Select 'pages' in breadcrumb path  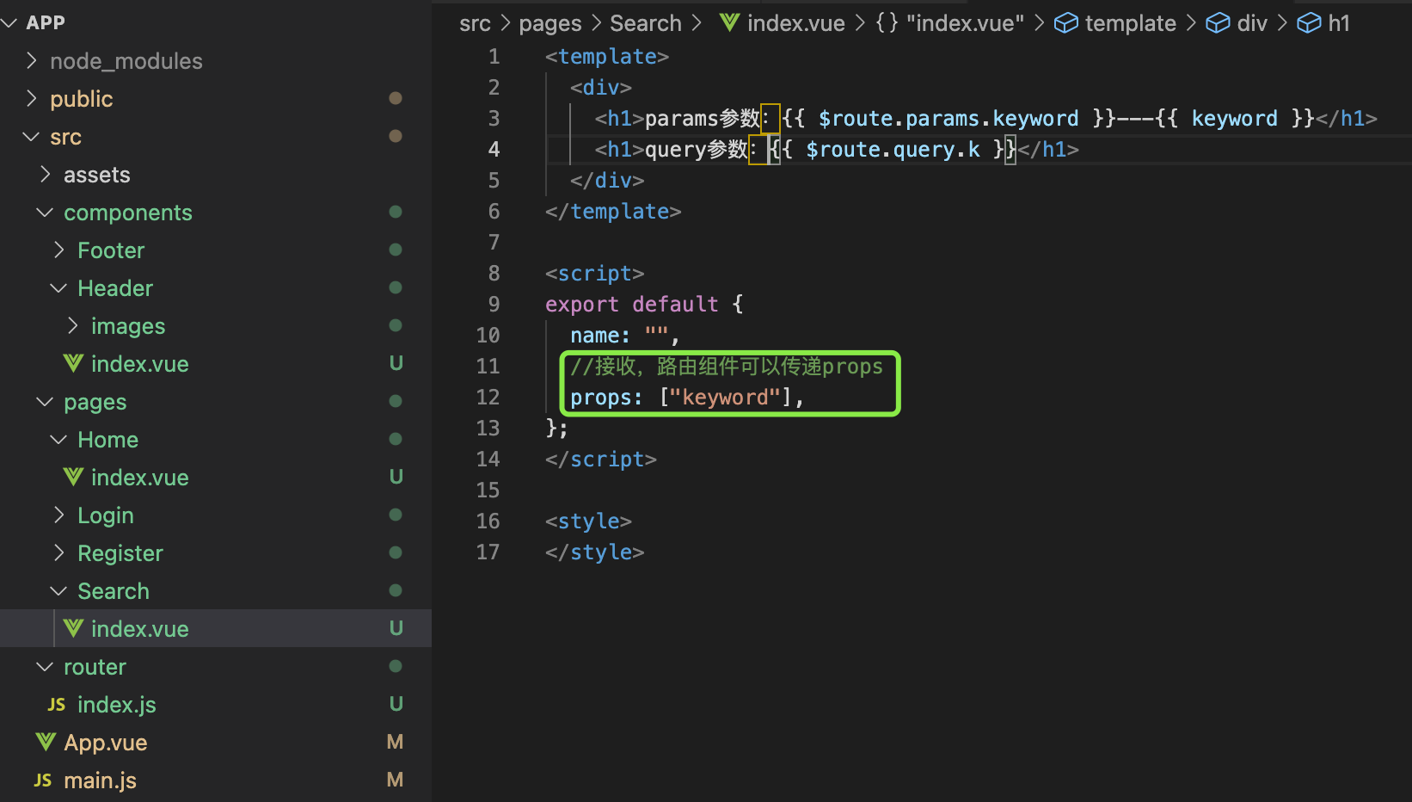coord(550,23)
